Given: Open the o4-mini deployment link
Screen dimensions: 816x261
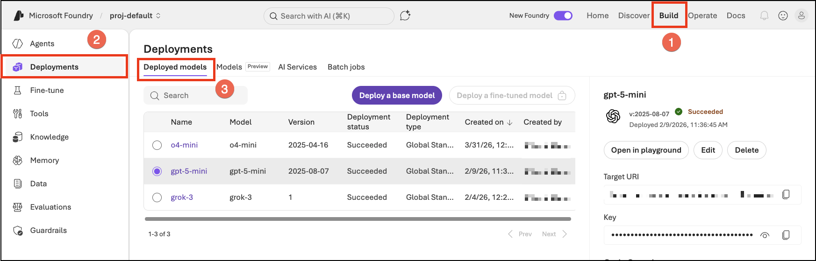Looking at the screenshot, I should point(184,145).
